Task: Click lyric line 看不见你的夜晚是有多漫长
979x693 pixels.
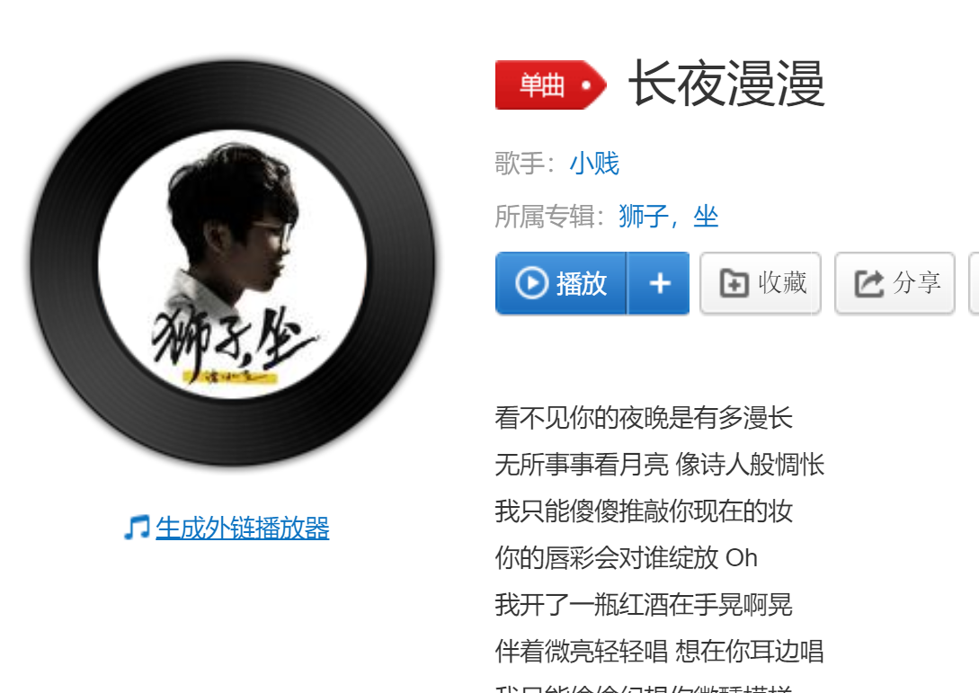Action: click(x=644, y=418)
